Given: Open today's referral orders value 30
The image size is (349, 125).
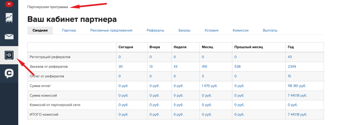Looking at the screenshot, I should [x=120, y=67].
